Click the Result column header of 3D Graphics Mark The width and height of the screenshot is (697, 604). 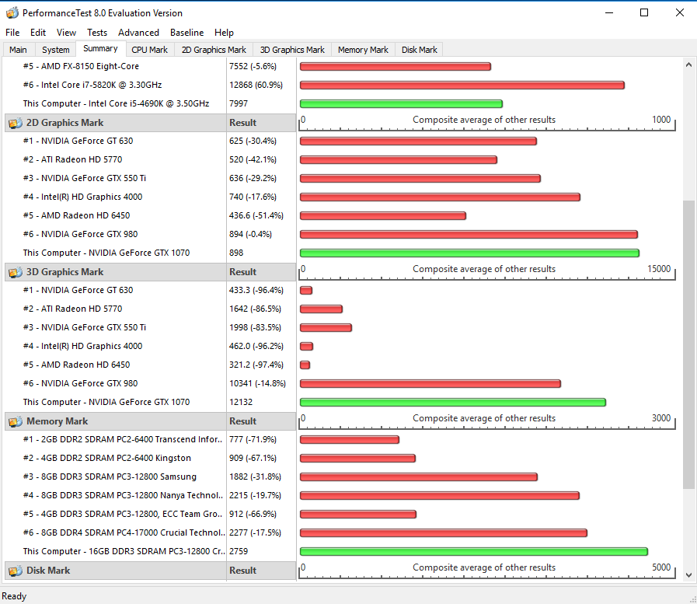[x=261, y=272]
